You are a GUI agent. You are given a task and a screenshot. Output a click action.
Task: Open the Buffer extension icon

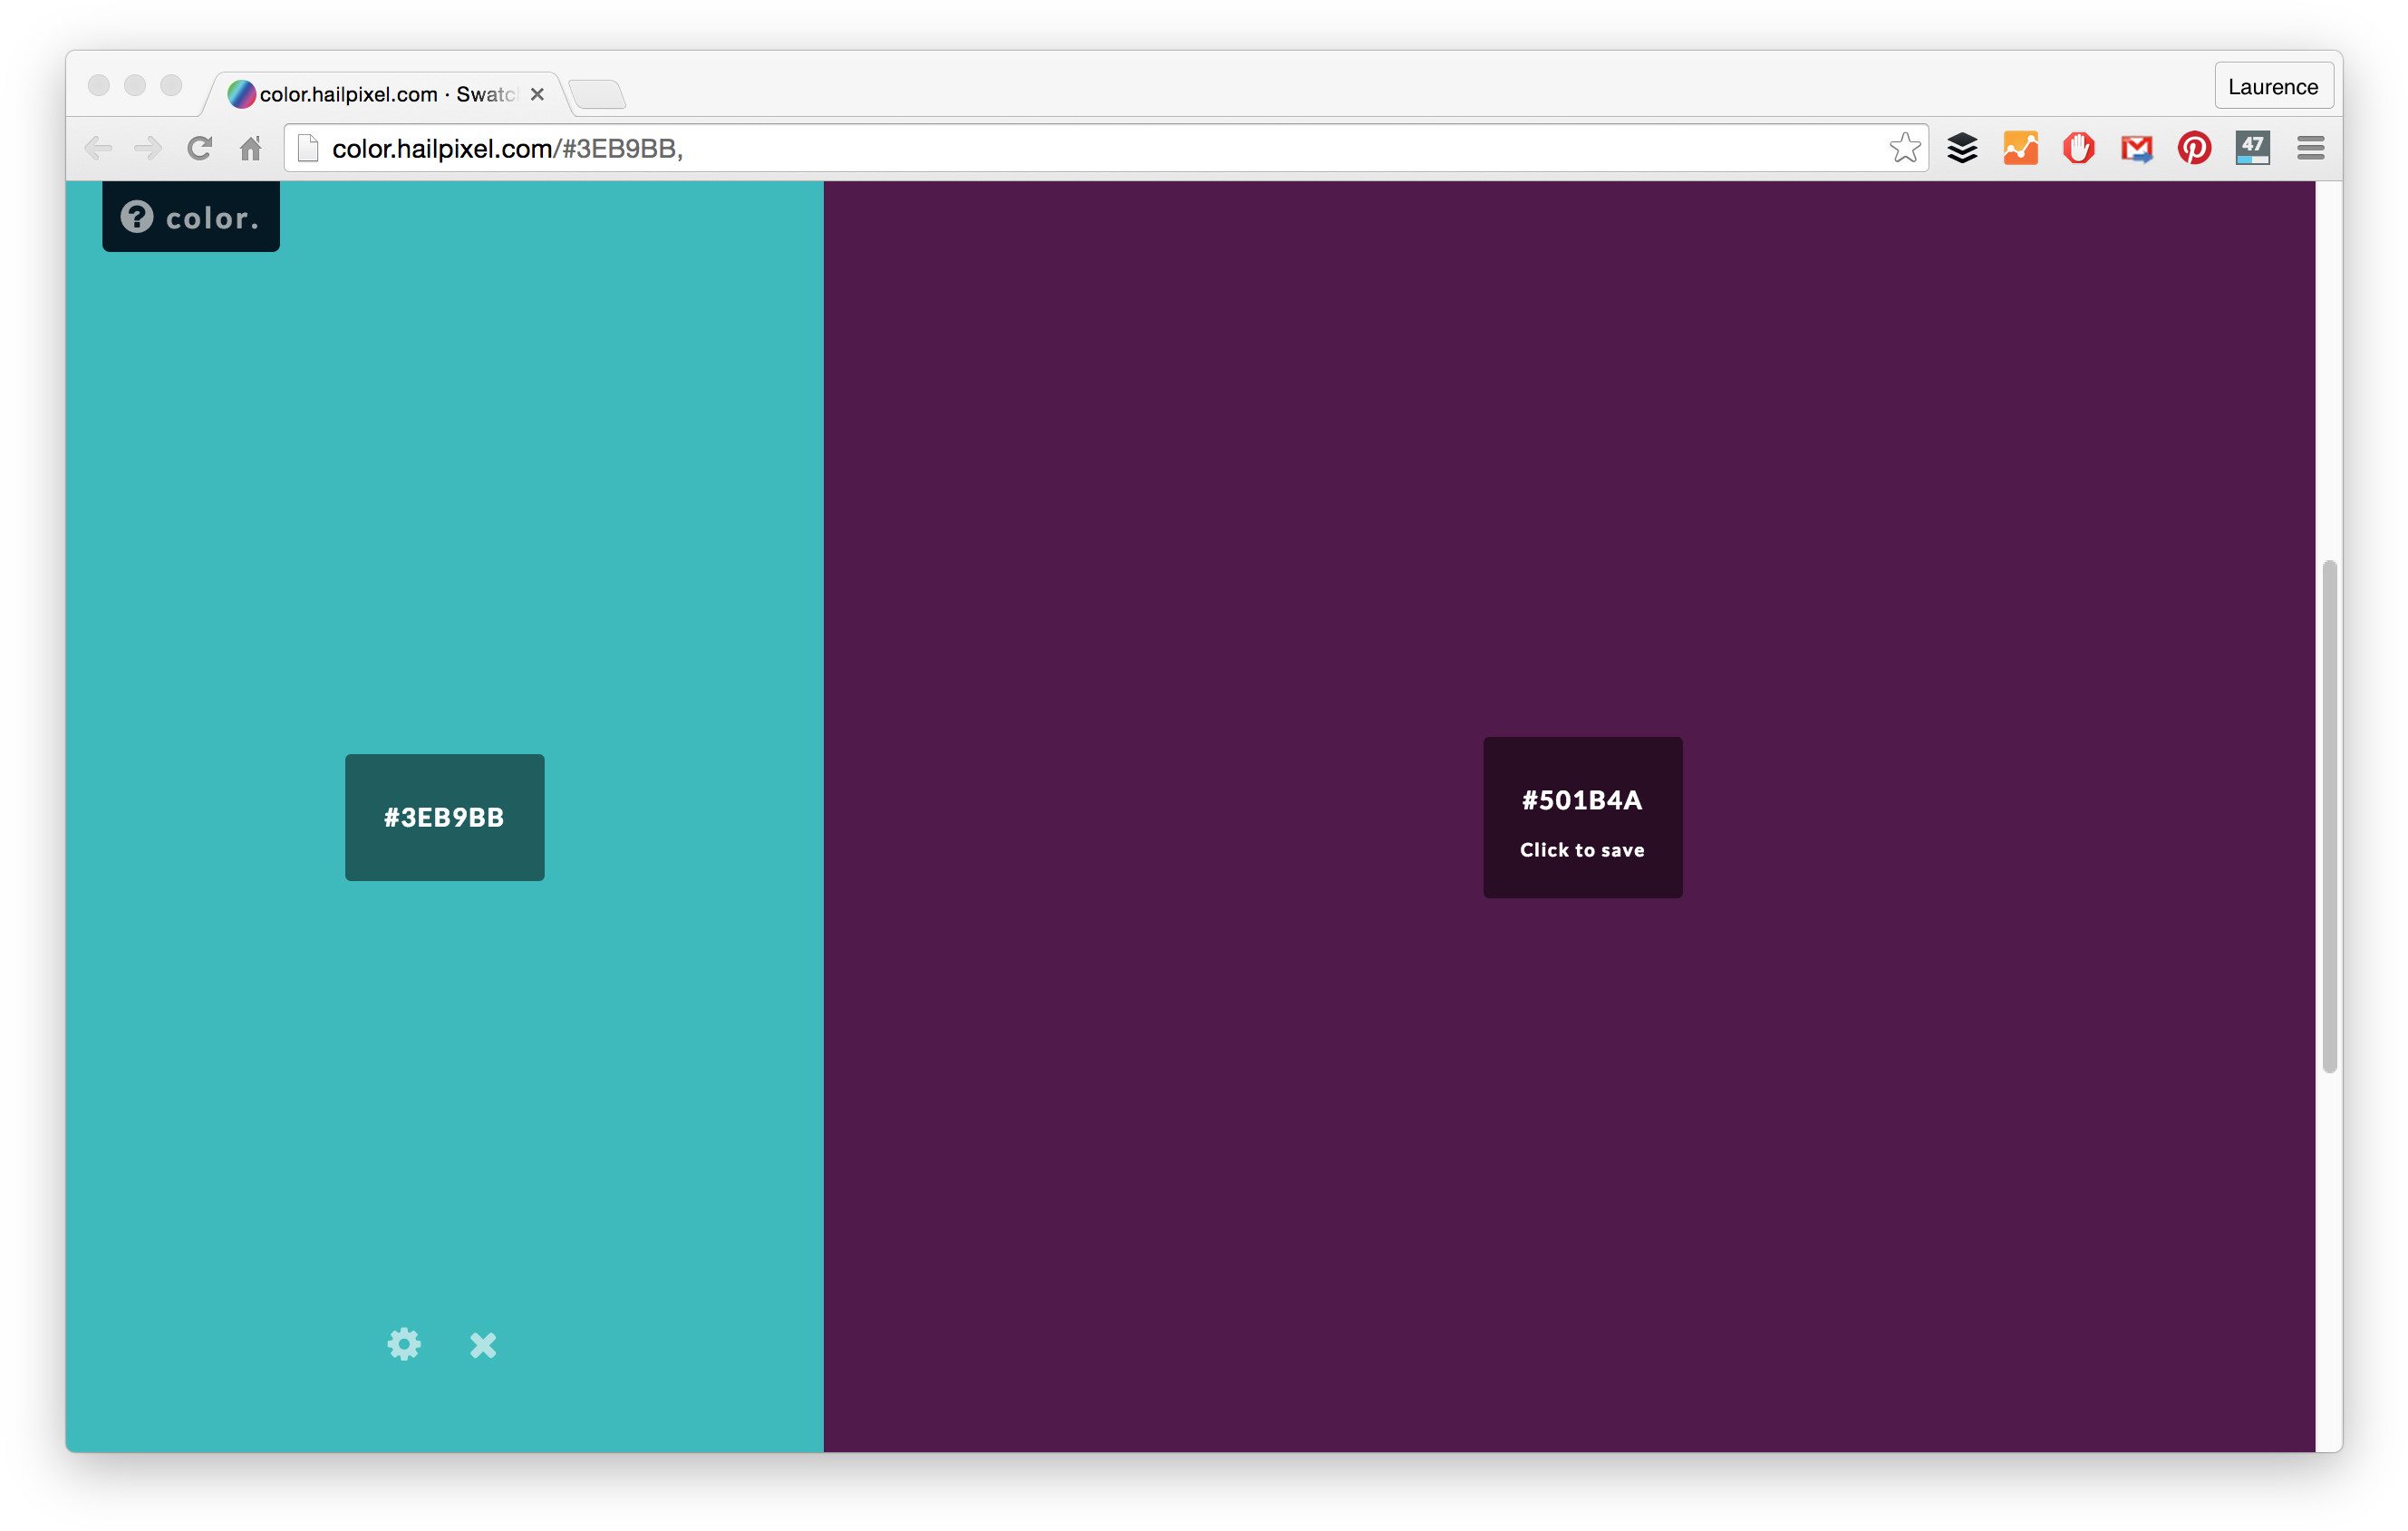point(1962,147)
